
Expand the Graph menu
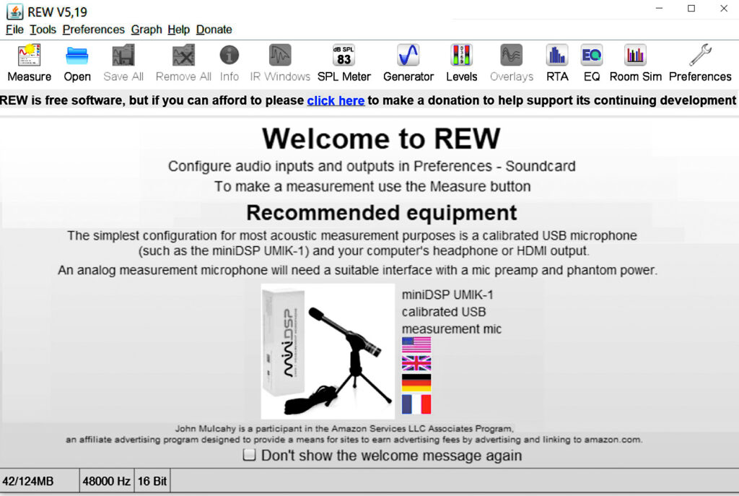[146, 30]
